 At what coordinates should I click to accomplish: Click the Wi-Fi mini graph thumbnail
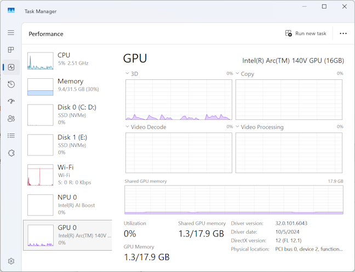(41, 175)
